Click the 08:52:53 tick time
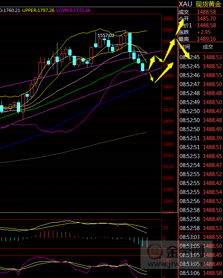223x278 pixels. tap(190, 156)
